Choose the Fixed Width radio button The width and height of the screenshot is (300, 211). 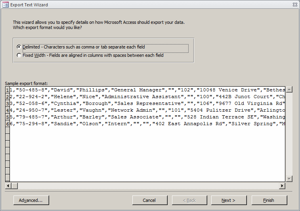tap(19, 55)
